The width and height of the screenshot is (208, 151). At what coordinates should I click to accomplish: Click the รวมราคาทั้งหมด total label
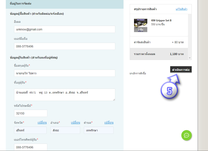[x=144, y=54]
